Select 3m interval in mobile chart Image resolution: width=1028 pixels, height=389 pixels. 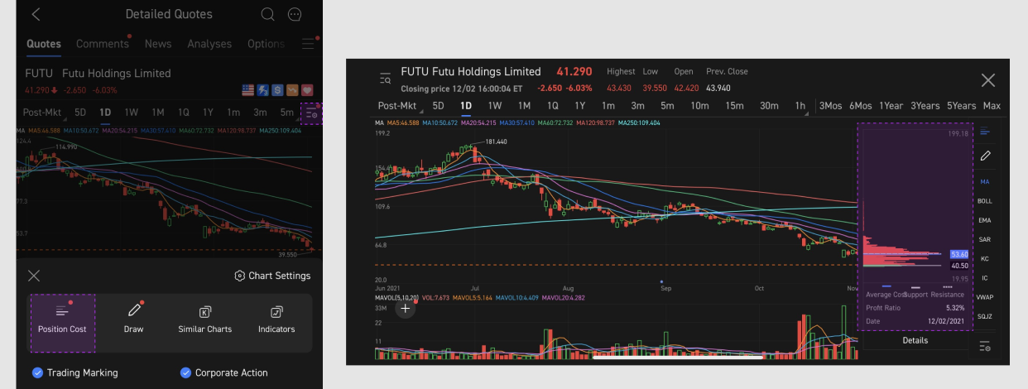coord(261,113)
